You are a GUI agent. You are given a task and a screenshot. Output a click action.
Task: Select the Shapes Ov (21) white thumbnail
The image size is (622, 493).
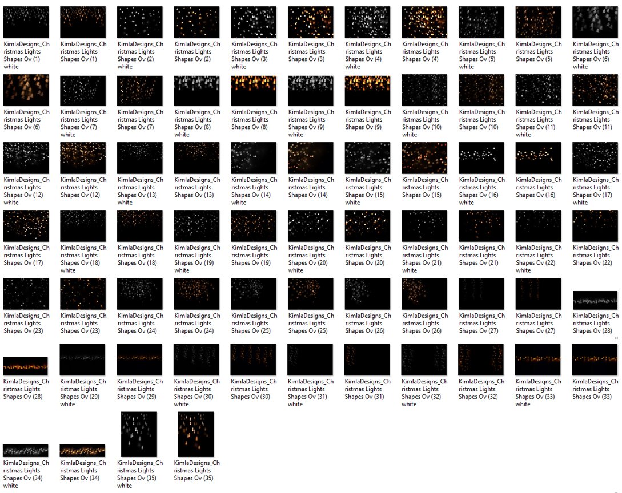point(424,226)
